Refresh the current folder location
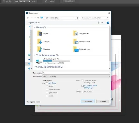 click(78, 18)
